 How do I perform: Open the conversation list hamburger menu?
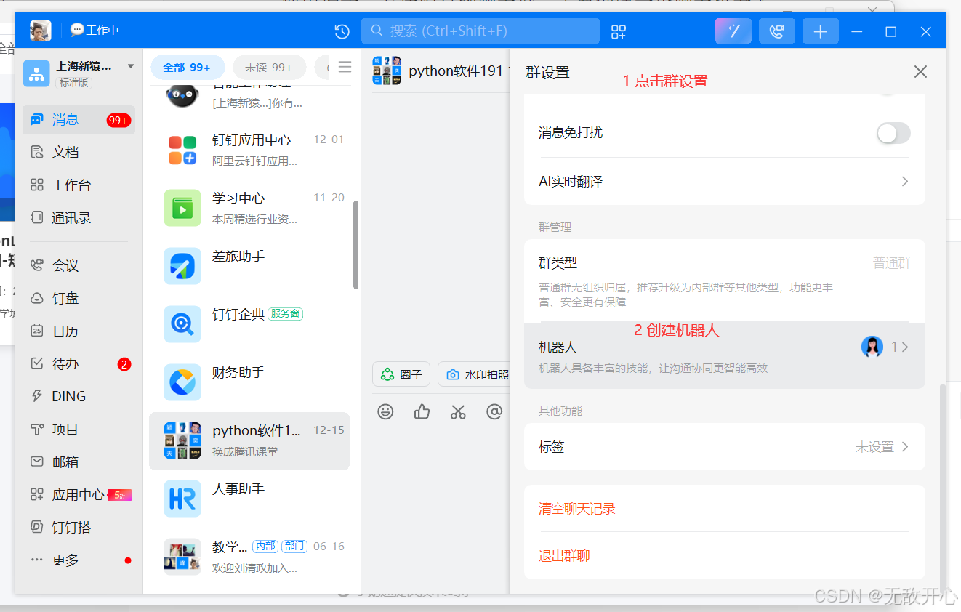point(345,67)
